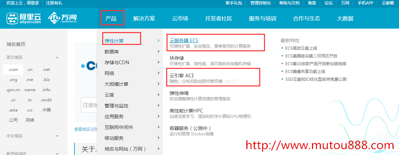The image size is (399, 155).
Task: Select the 数据库 category
Action: click(112, 52)
